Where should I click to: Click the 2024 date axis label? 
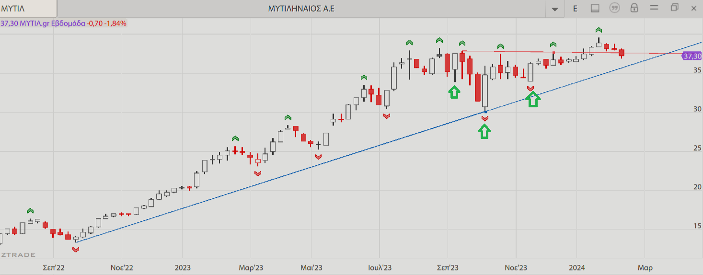(x=576, y=267)
